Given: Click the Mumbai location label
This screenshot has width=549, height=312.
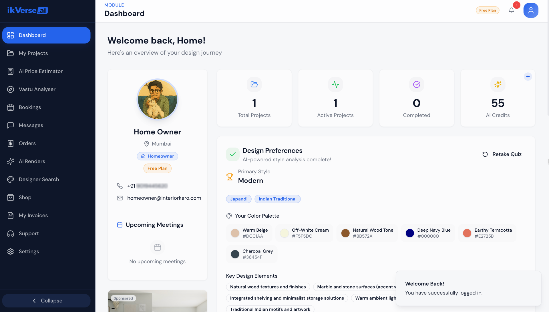Looking at the screenshot, I should pos(162,144).
